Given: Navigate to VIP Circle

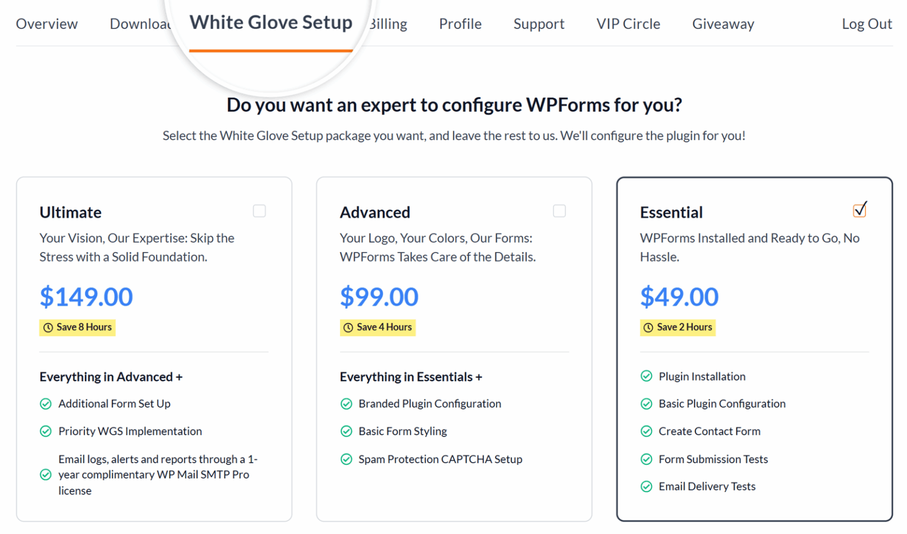Looking at the screenshot, I should pyautogui.click(x=628, y=24).
